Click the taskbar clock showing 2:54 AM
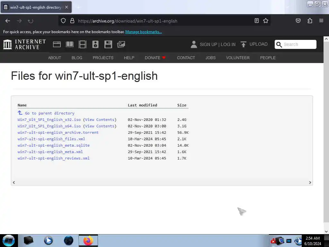 (313, 241)
